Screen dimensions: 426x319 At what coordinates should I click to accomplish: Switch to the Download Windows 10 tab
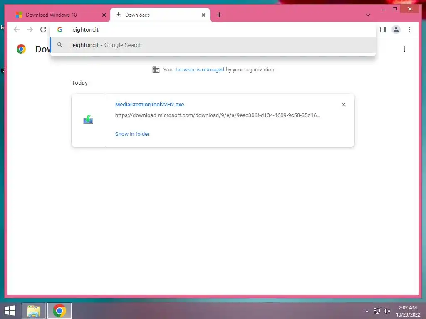59,15
